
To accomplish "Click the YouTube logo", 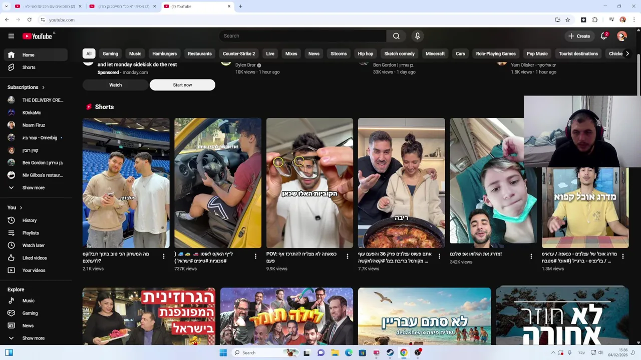I will tap(38, 36).
